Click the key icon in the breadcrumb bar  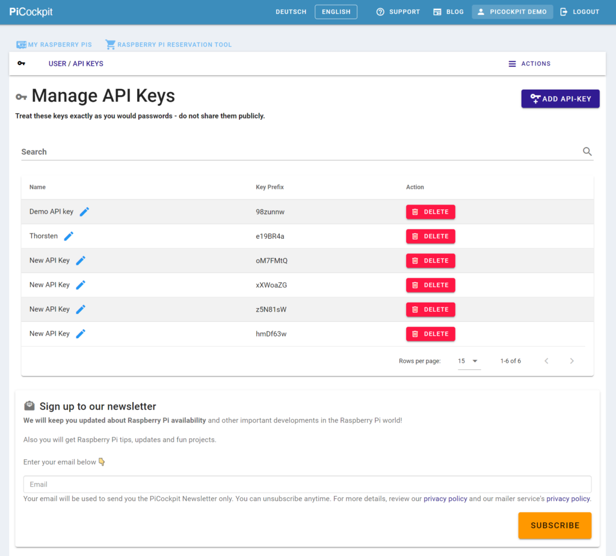(x=21, y=63)
